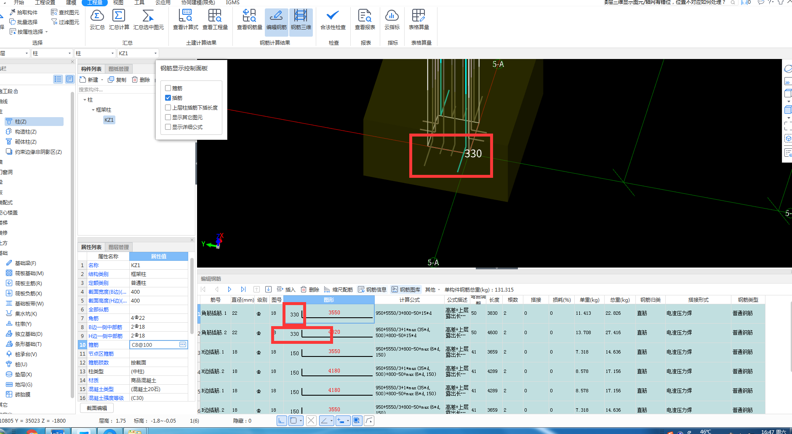Run 合法性检查 validity check

click(333, 20)
